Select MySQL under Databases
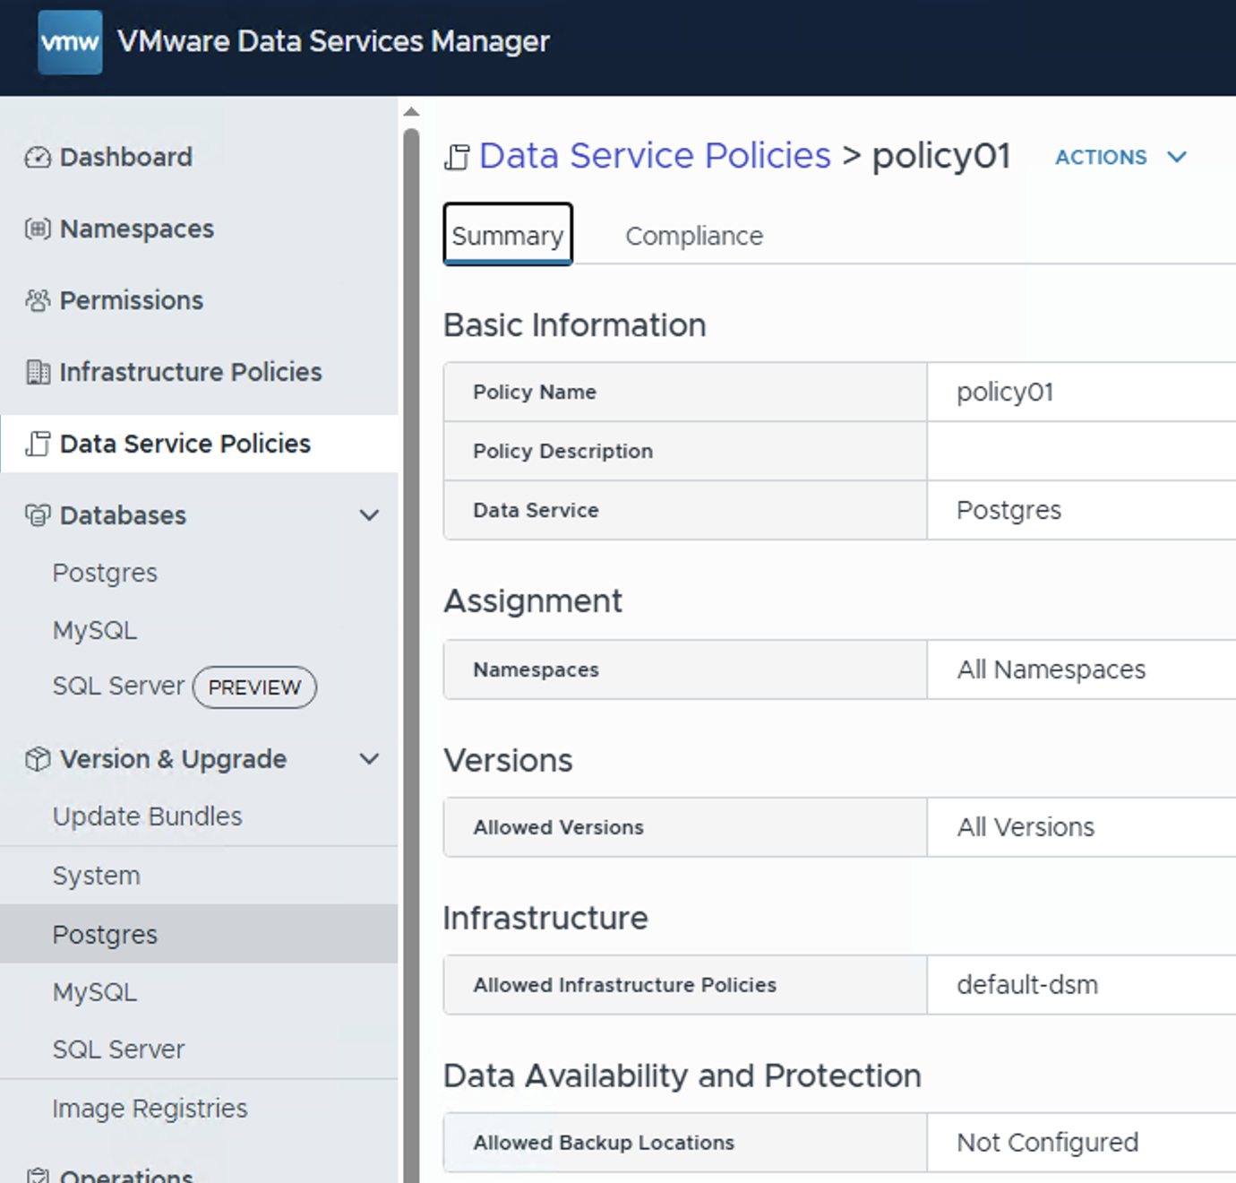 click(x=95, y=630)
